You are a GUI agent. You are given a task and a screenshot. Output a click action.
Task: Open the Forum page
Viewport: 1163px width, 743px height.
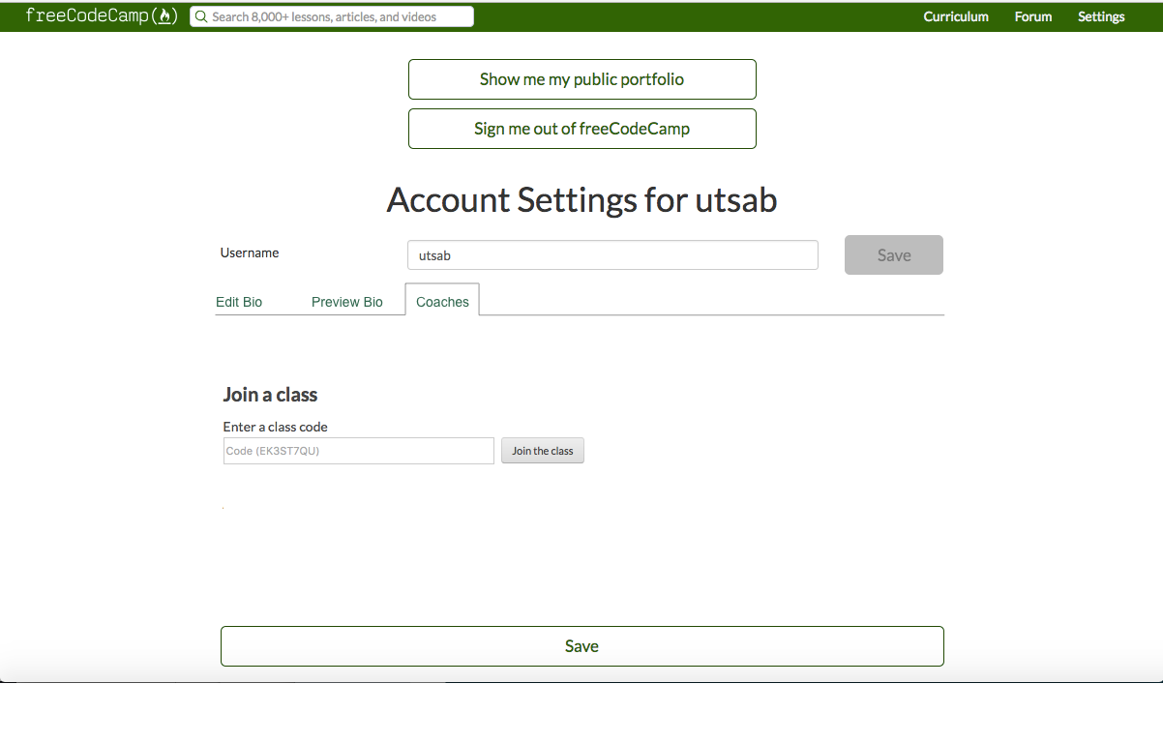pos(1032,16)
